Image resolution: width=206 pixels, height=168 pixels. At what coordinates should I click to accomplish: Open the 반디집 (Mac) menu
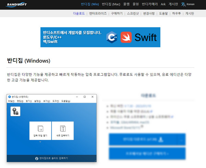tap(111, 4)
